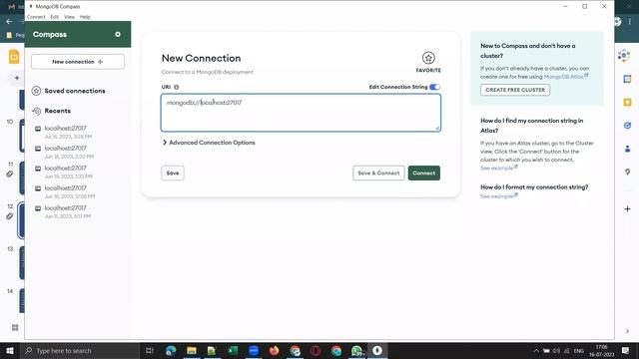
Task: Switch to MongoDB Compass taskbar icon
Action: coord(377,350)
